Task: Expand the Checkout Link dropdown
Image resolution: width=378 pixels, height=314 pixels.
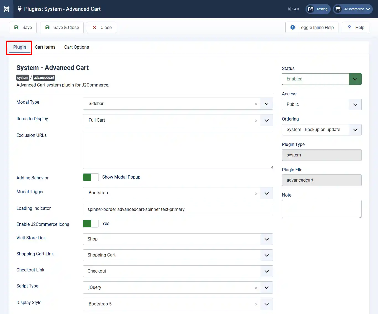Action: click(x=266, y=271)
